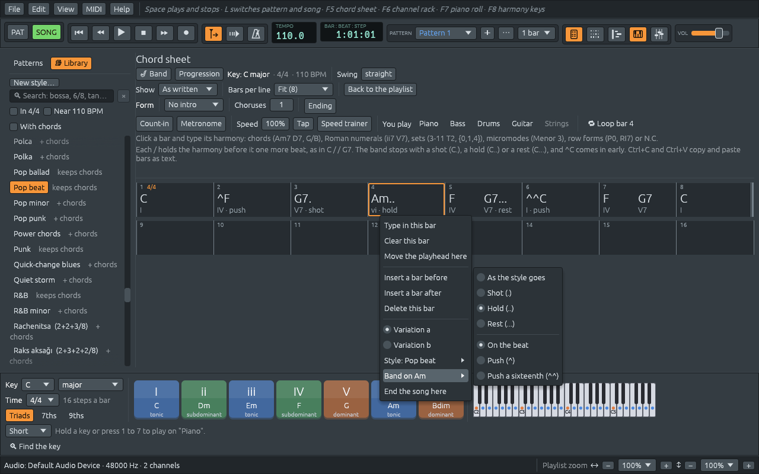Tick the With chords checkbox

click(14, 127)
